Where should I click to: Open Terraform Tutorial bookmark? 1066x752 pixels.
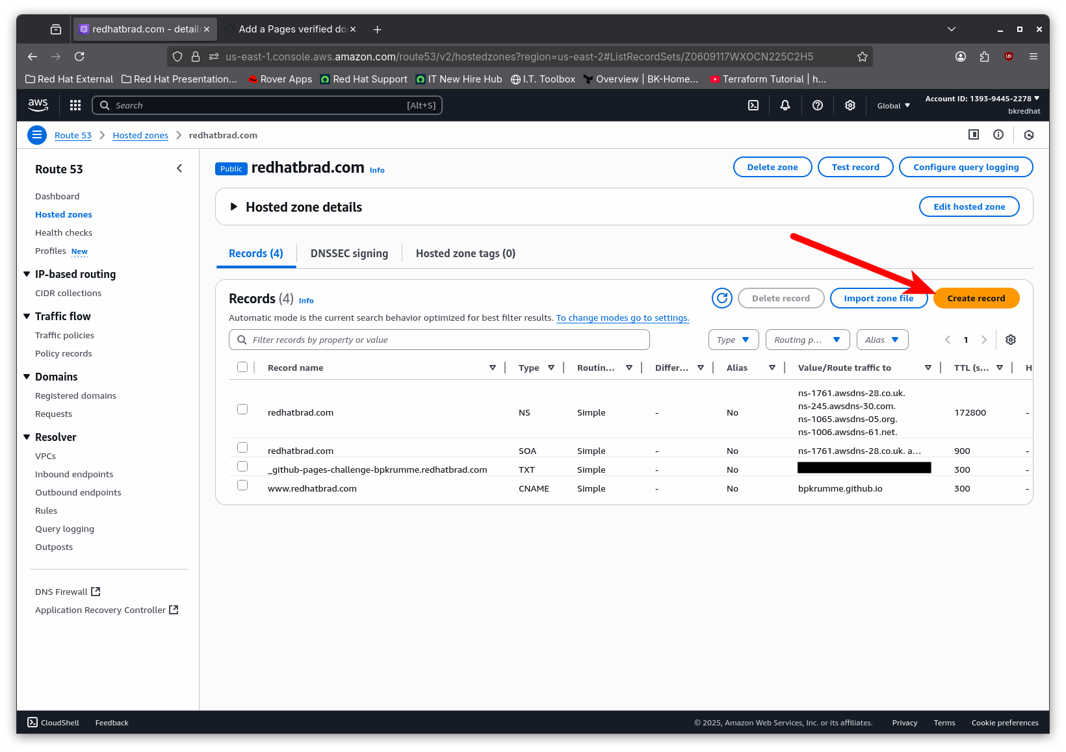[x=768, y=79]
